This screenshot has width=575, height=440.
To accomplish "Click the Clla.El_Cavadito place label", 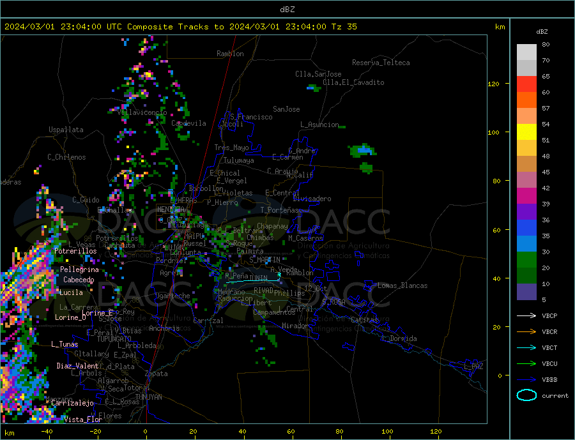I will pyautogui.click(x=353, y=82).
